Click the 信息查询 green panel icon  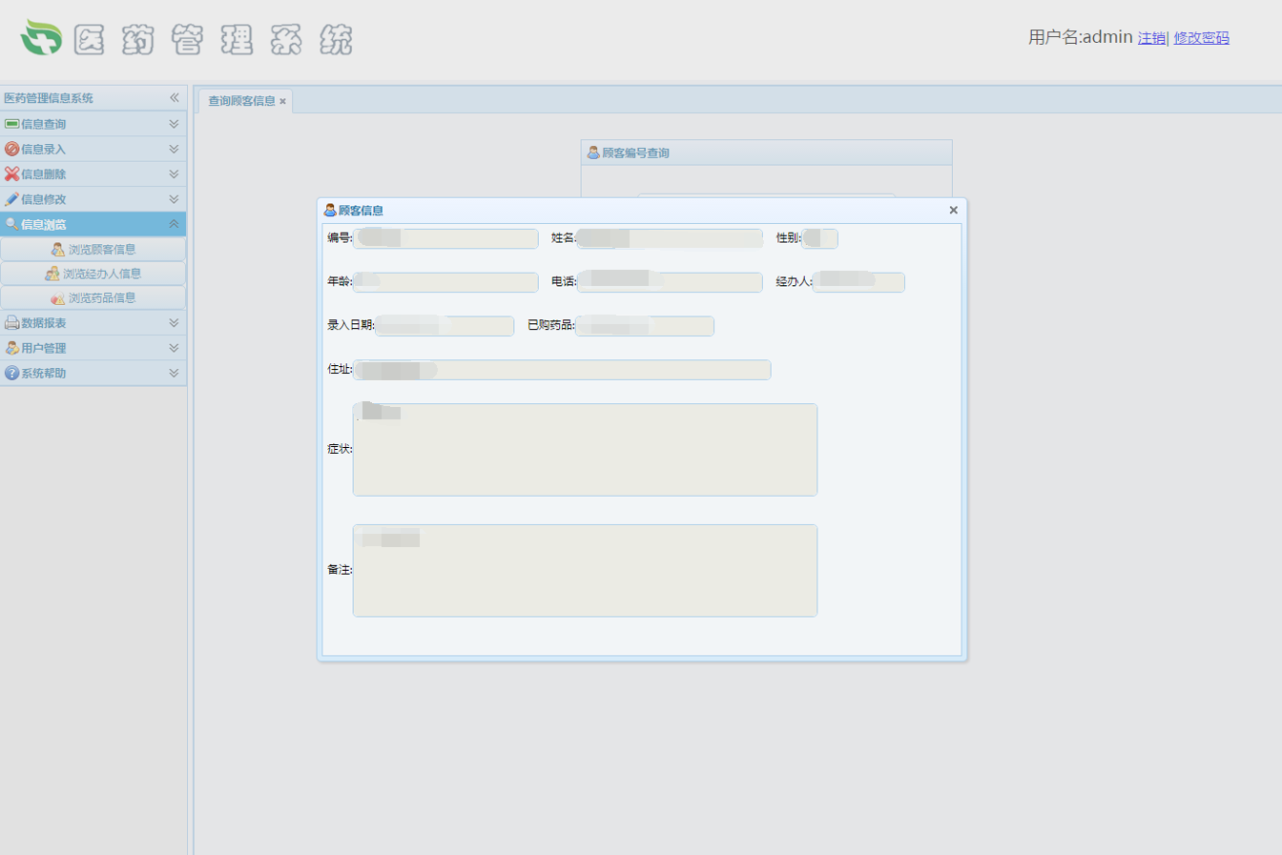coord(11,124)
